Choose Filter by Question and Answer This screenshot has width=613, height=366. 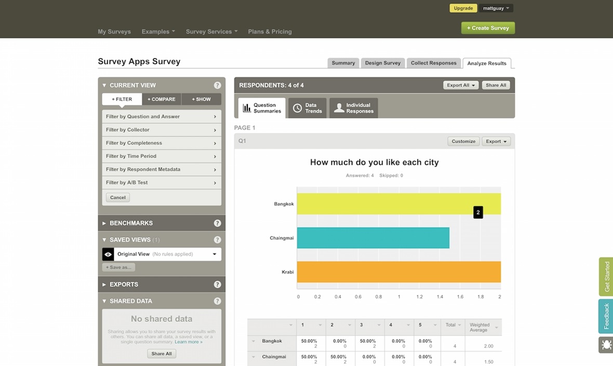click(x=162, y=116)
